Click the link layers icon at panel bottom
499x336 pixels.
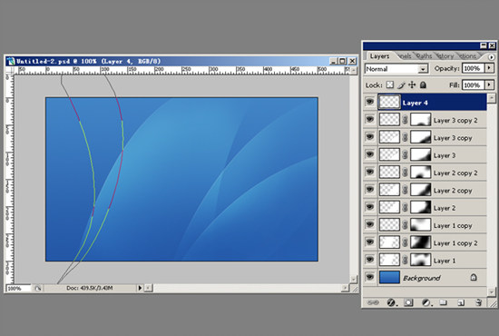click(x=373, y=302)
